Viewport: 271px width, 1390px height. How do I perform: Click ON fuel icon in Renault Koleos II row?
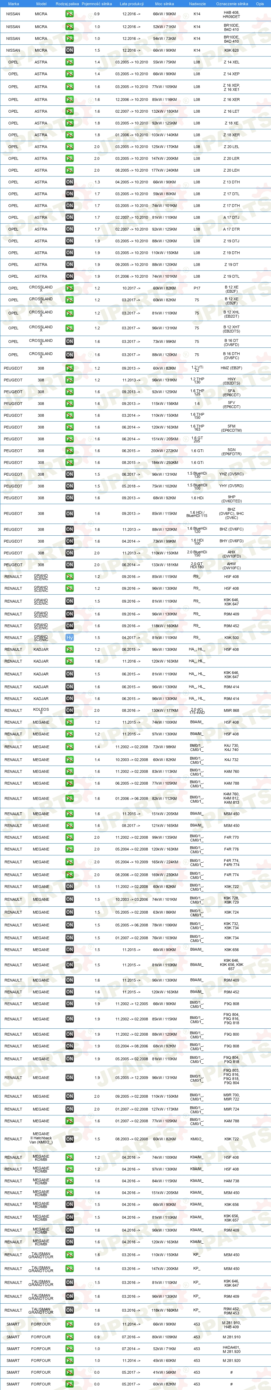click(x=70, y=710)
